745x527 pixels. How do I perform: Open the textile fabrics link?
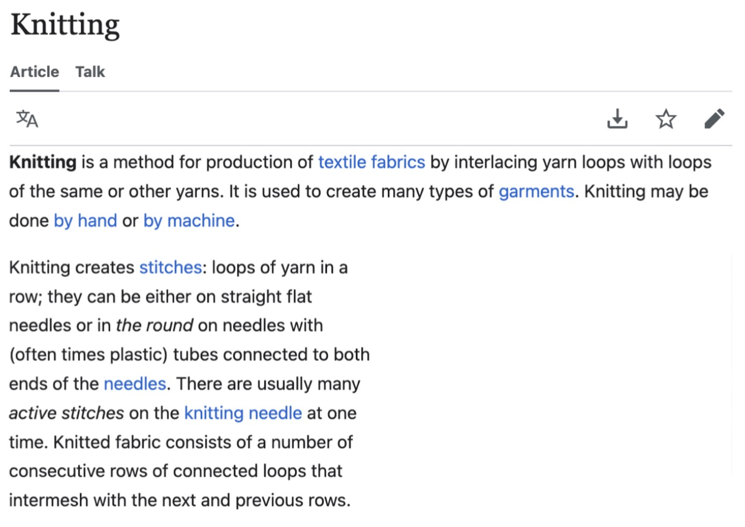point(371,162)
